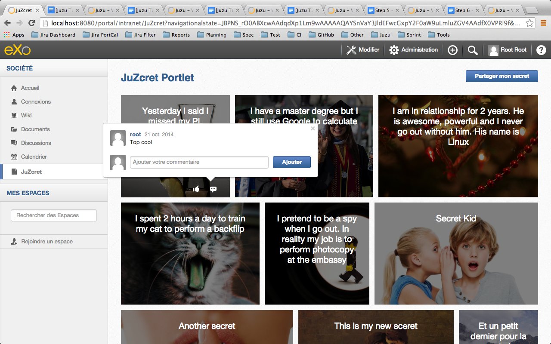Open the Reports bookmark folder
Image resolution: width=551 pixels, height=344 pixels.
(x=176, y=35)
